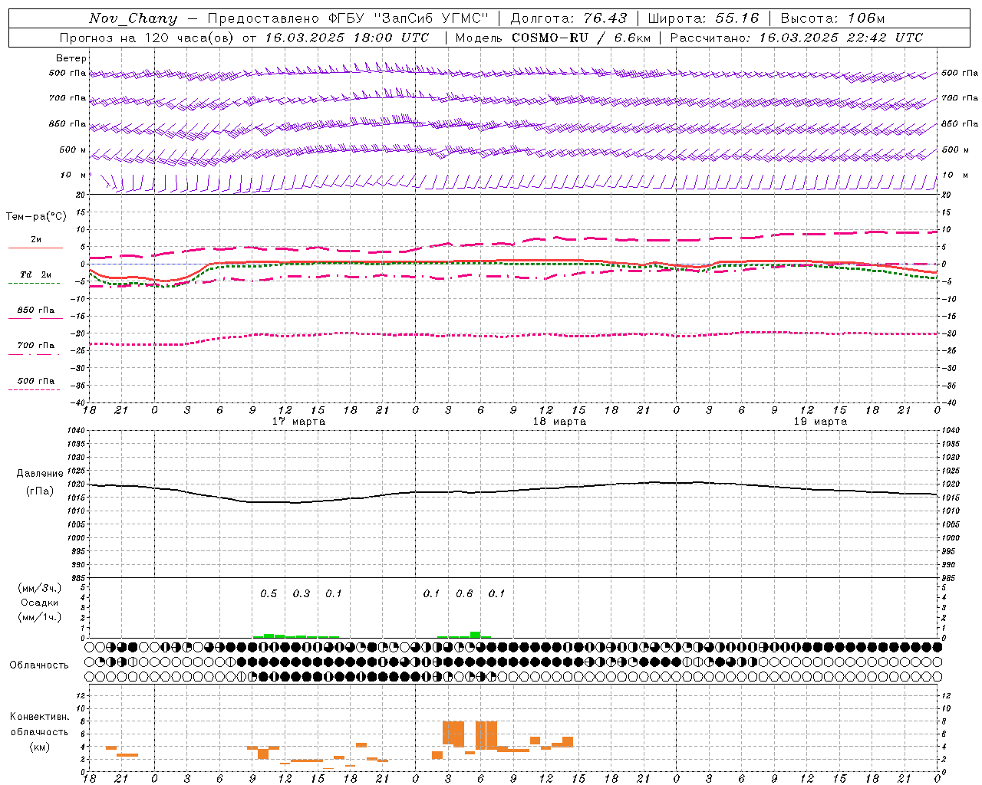Screen dimensions: 982x785
Task: Click the 'Td 2м' dew point legend label
Action: 36,274
